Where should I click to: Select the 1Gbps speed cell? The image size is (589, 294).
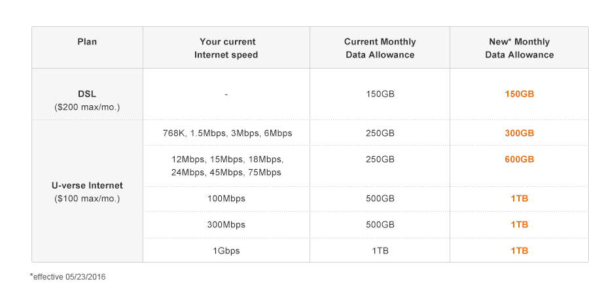point(226,251)
